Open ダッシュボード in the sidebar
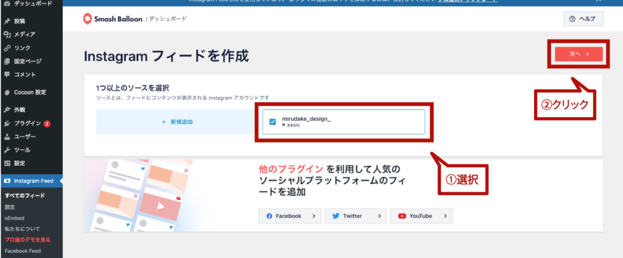The image size is (623, 258). click(32, 4)
